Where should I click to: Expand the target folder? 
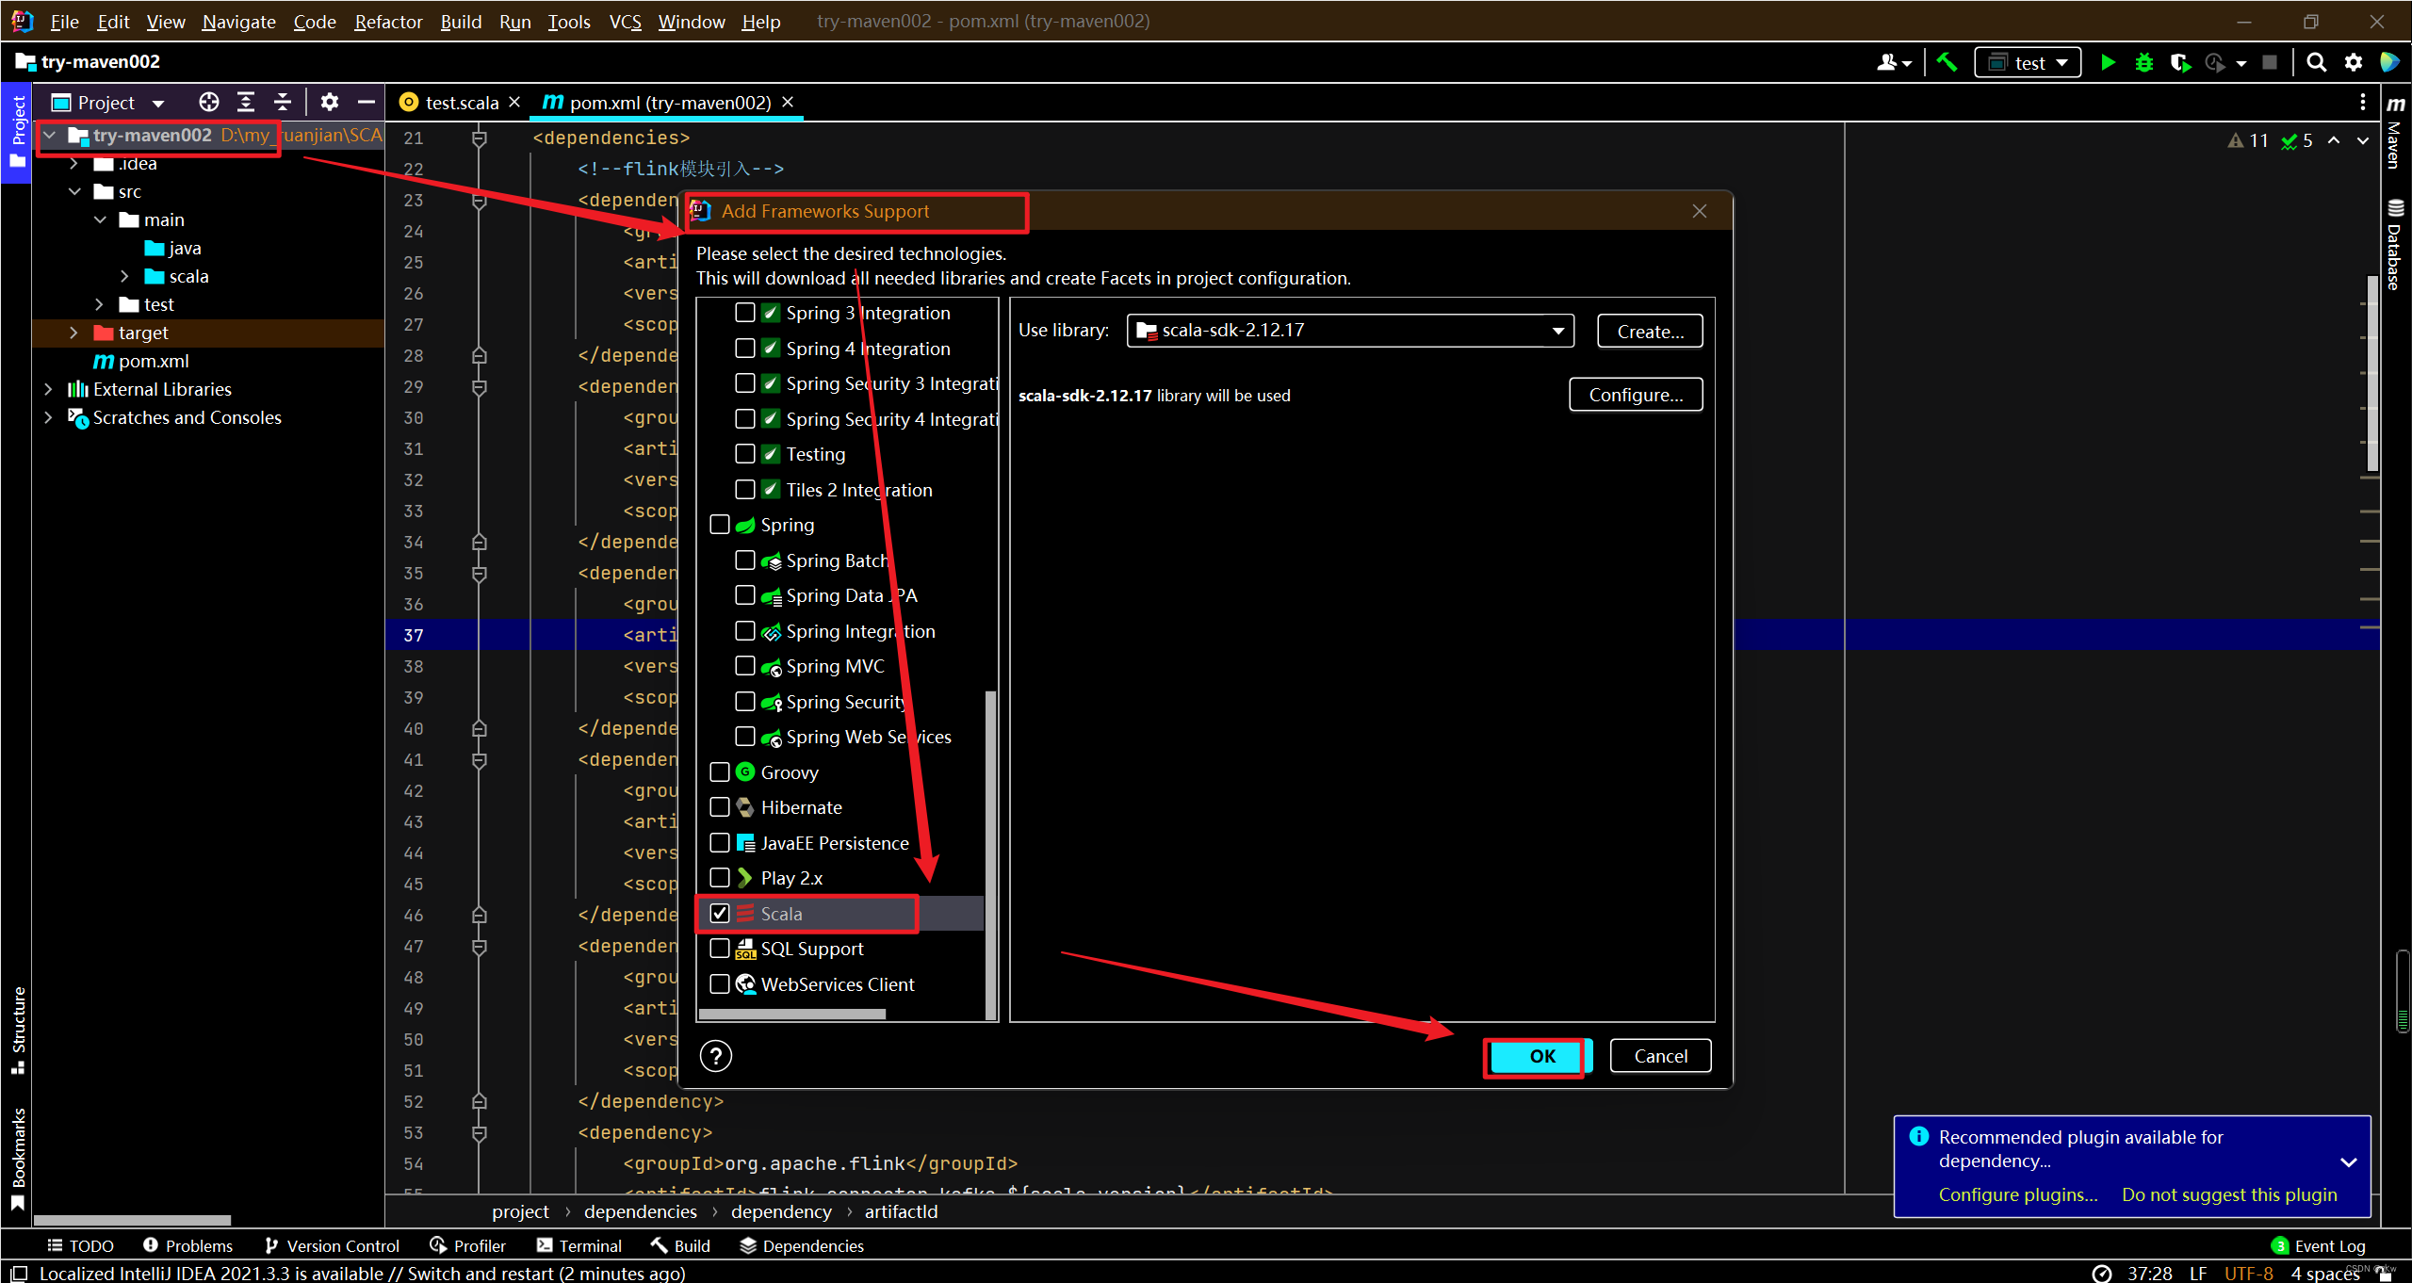click(x=73, y=333)
